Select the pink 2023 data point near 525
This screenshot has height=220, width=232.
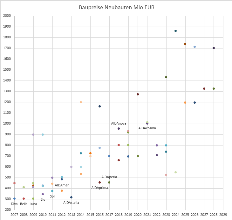pyautogui.click(x=166, y=175)
